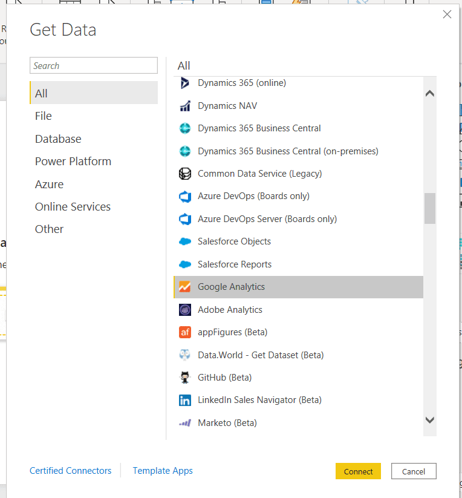Click the scrollbar up arrow
The height and width of the screenshot is (498, 462).
pyautogui.click(x=430, y=93)
